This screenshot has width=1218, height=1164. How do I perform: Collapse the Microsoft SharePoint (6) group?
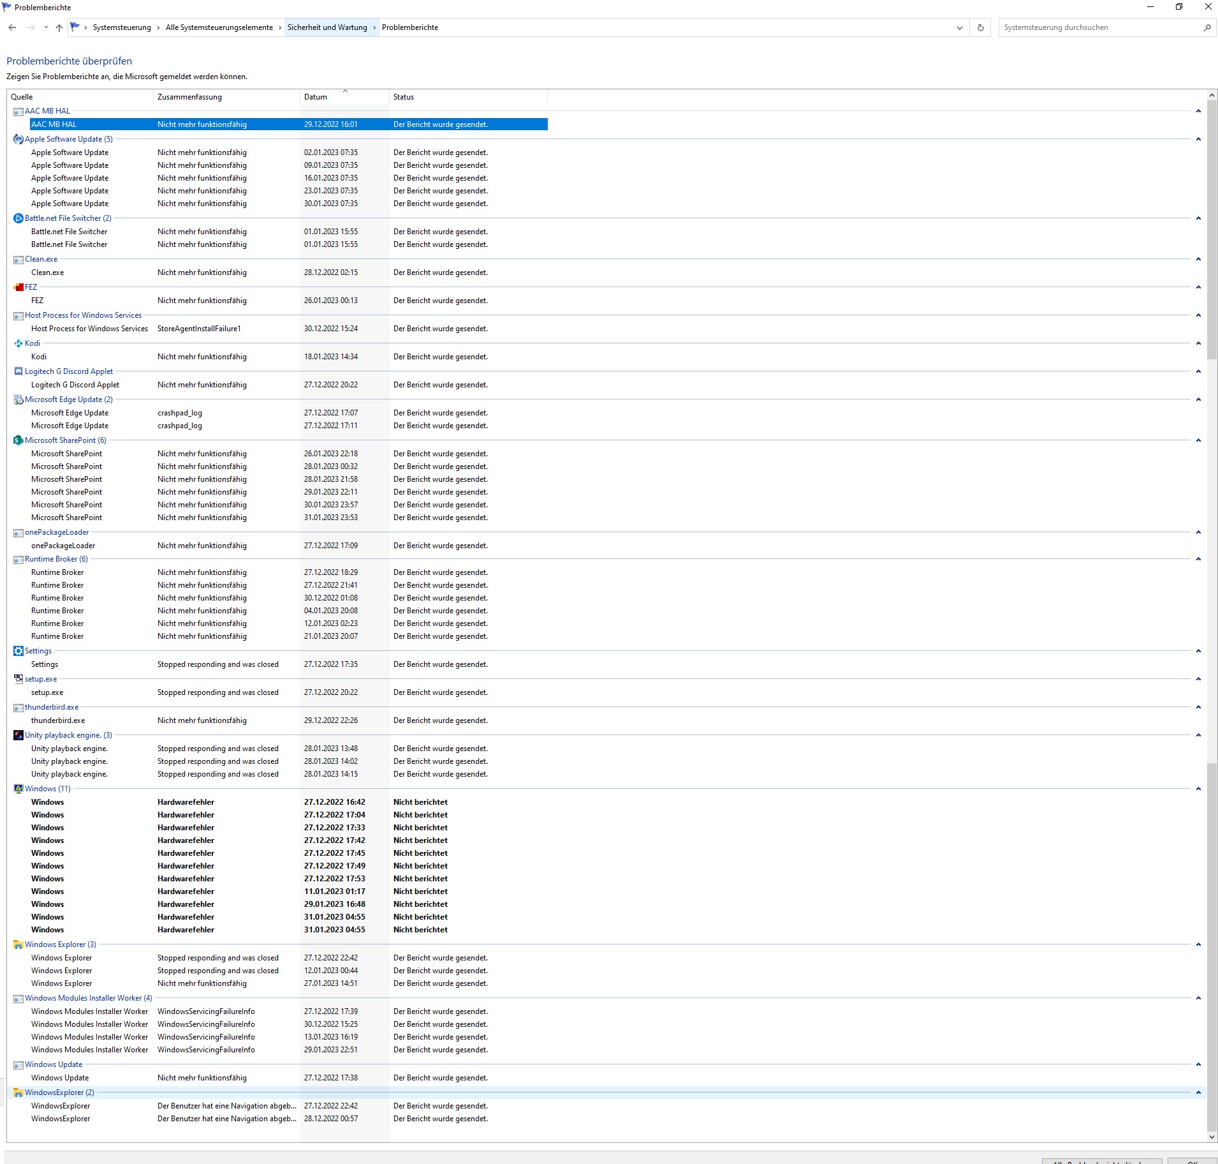click(1198, 440)
